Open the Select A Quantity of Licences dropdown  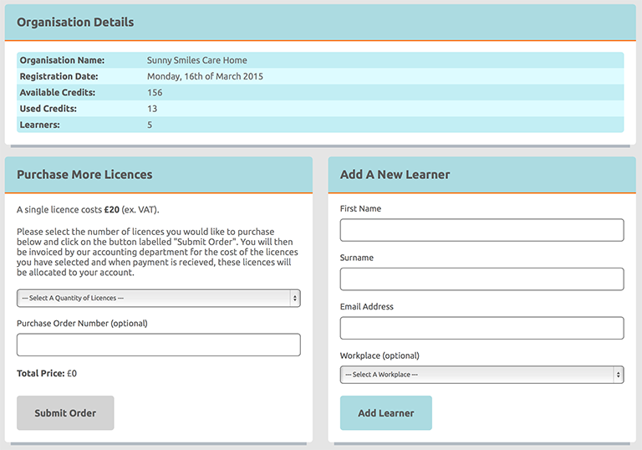[x=158, y=298]
